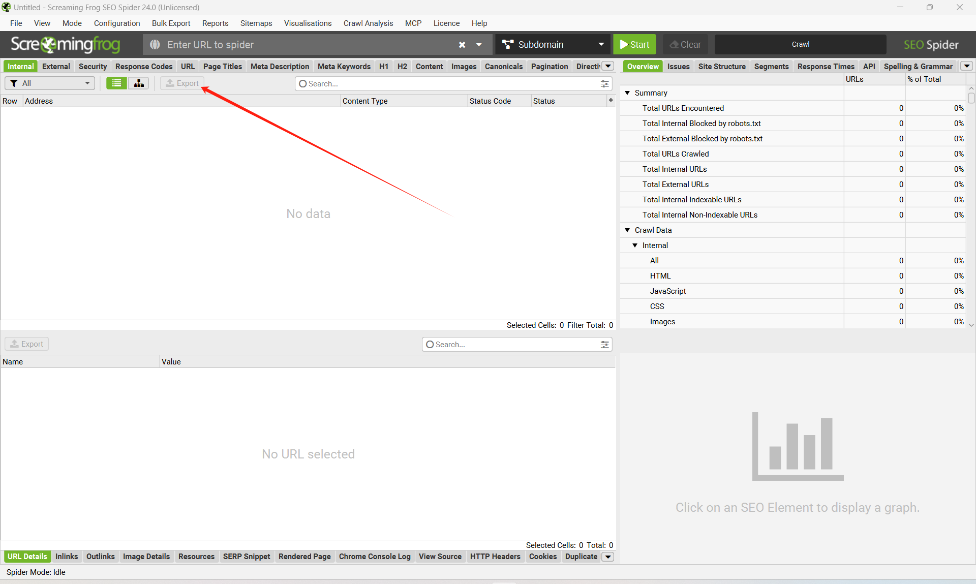Click the Screaming Frog logo
This screenshot has width=976, height=584.
[66, 45]
